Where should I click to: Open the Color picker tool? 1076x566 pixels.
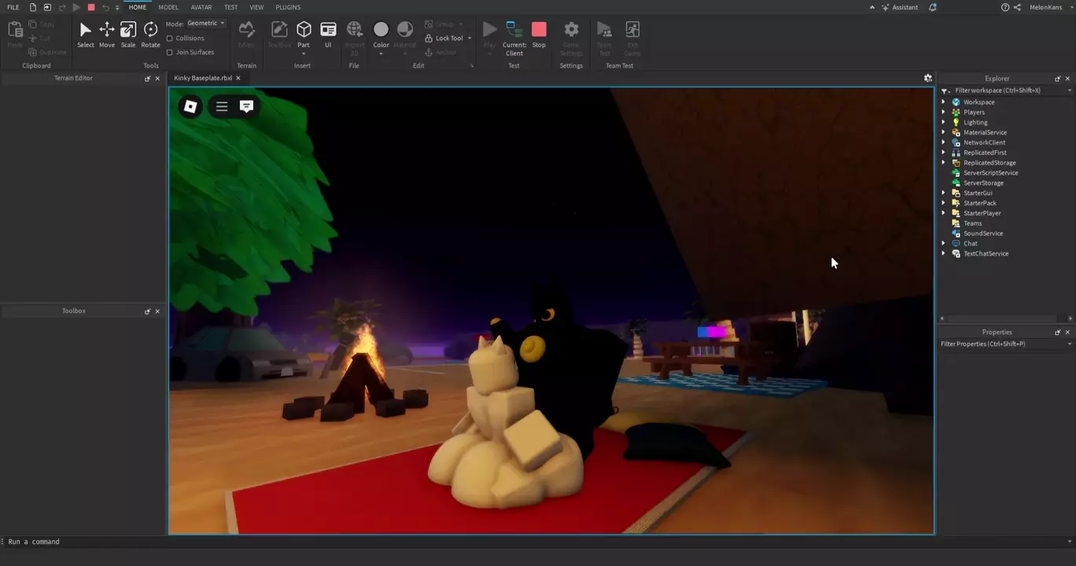(x=381, y=35)
